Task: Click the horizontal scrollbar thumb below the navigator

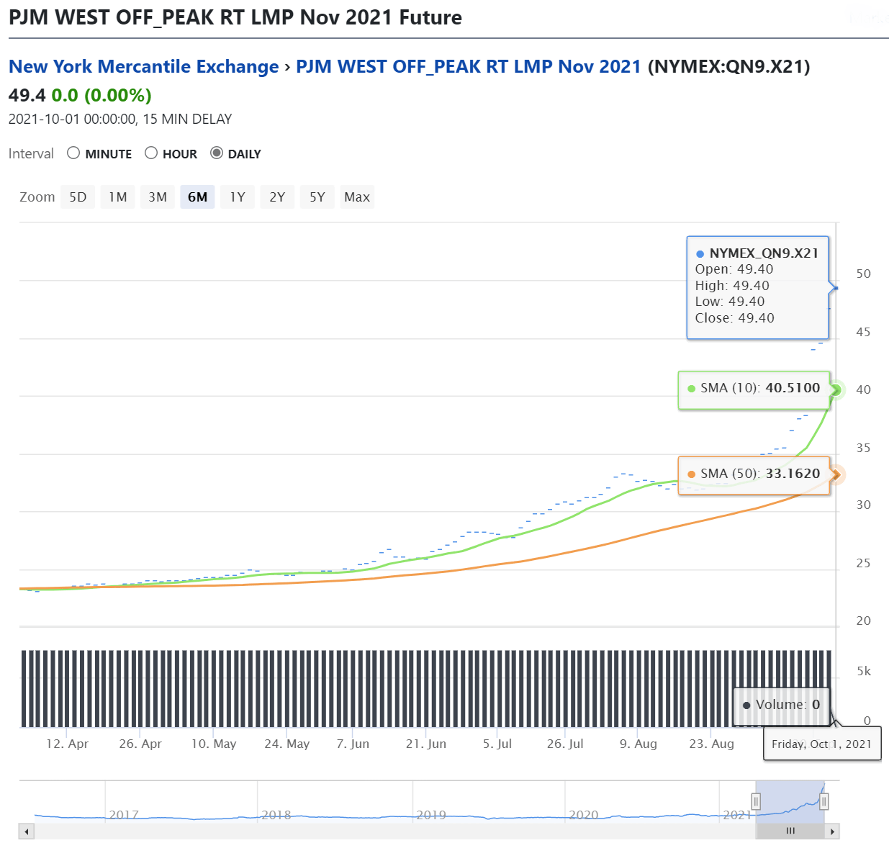Action: 790,831
